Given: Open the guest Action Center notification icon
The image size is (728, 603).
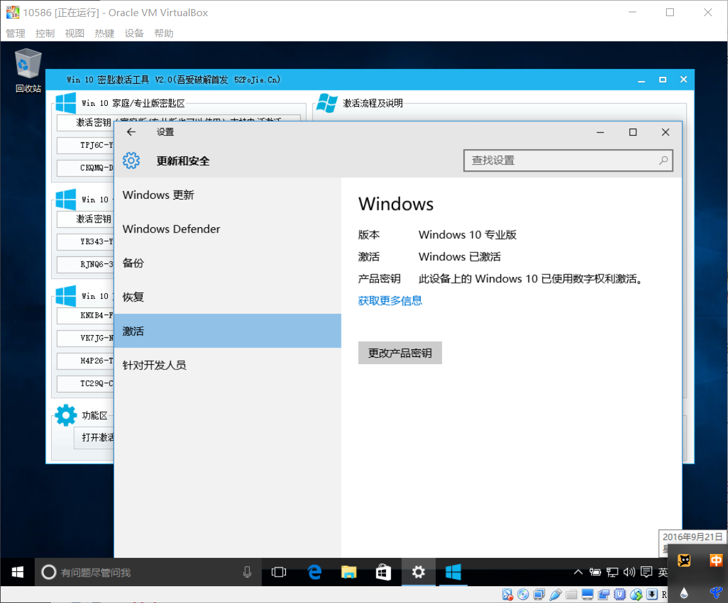Looking at the screenshot, I should [x=646, y=573].
